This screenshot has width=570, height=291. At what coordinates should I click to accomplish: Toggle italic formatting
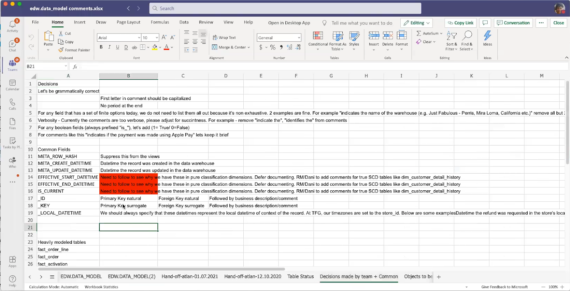(109, 47)
